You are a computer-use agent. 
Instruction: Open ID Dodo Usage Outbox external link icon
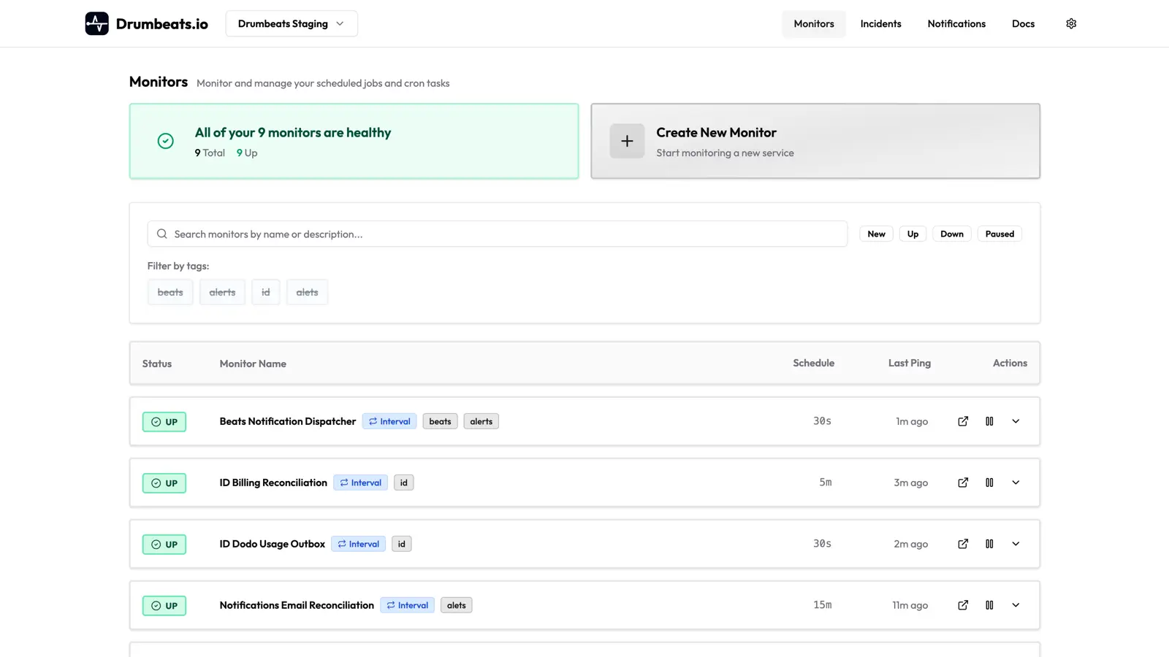click(963, 544)
